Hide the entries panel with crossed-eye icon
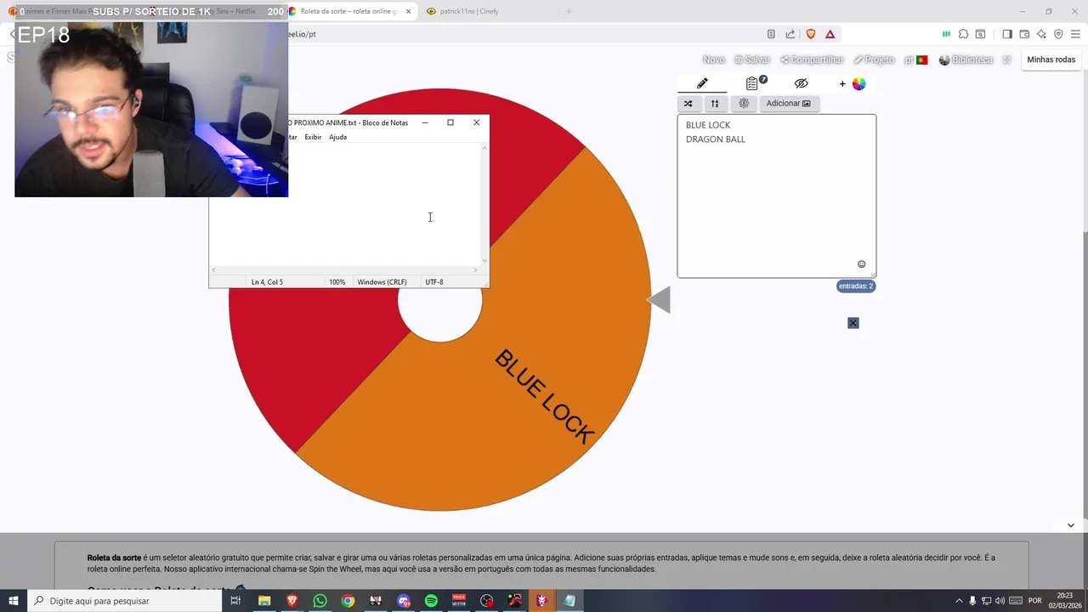This screenshot has height=612, width=1088. tap(801, 83)
